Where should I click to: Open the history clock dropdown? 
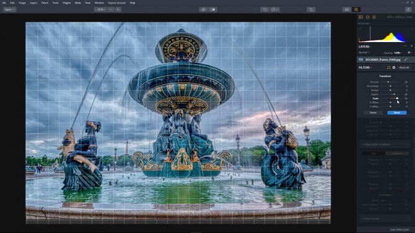pyautogui.click(x=275, y=9)
